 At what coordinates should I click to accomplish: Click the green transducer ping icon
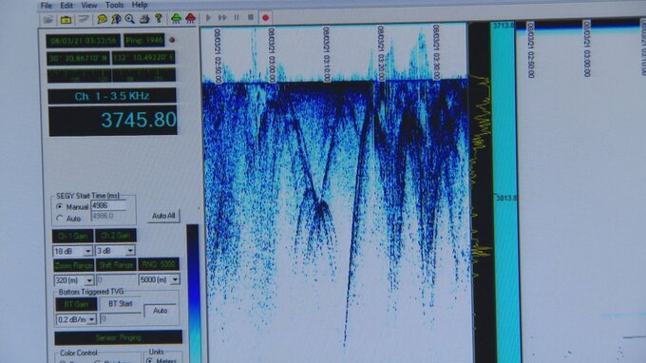tap(176, 18)
